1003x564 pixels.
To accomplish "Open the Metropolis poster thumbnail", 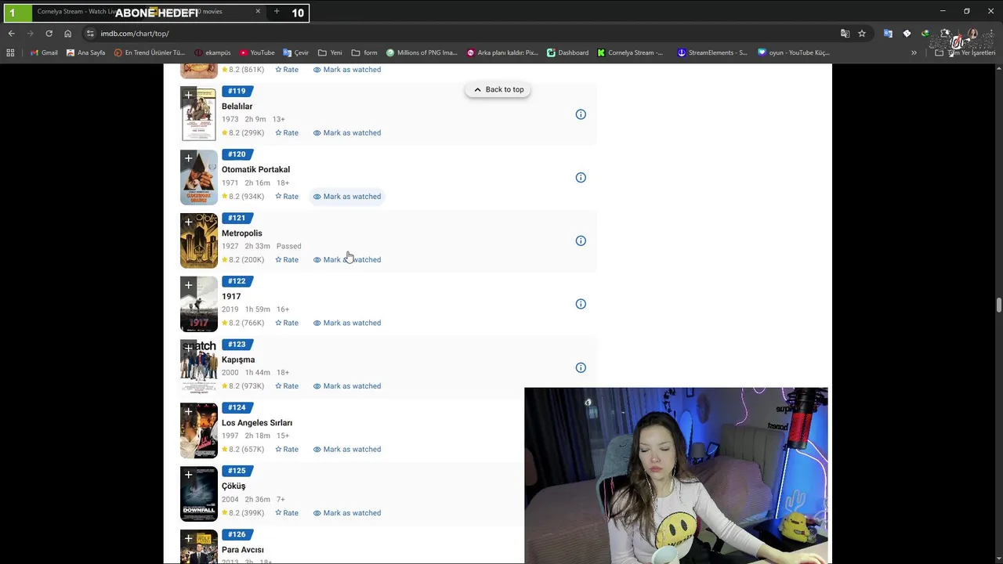I will coord(199,241).
